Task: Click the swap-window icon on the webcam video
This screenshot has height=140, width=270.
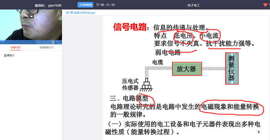Action: 31,16
